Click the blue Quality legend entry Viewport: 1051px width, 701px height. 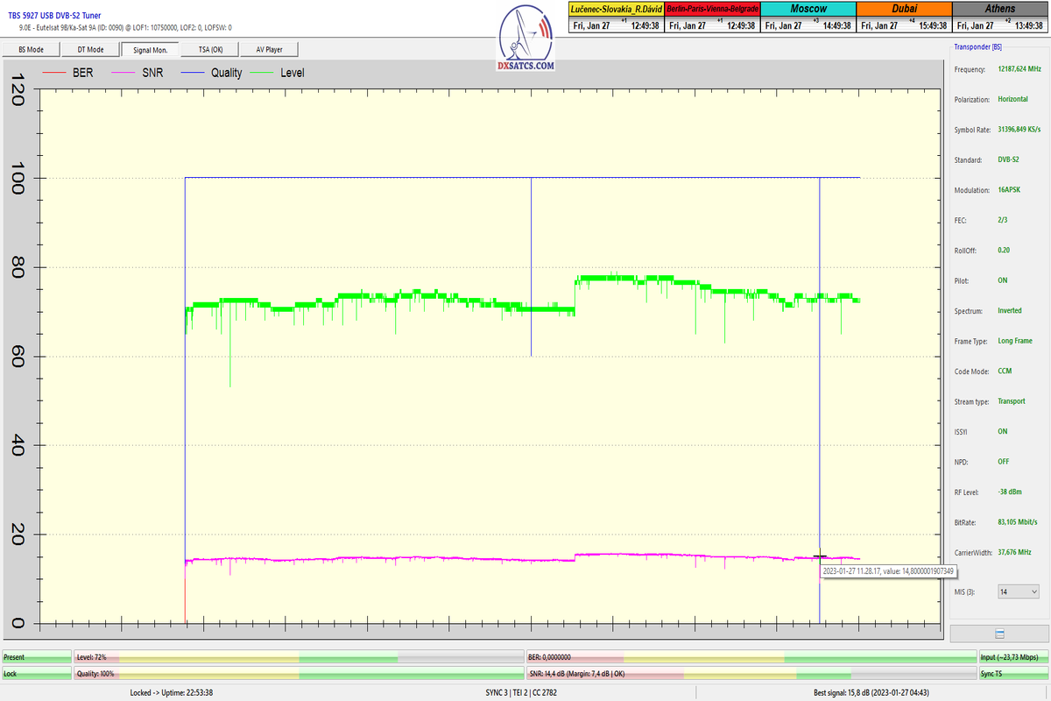click(210, 73)
